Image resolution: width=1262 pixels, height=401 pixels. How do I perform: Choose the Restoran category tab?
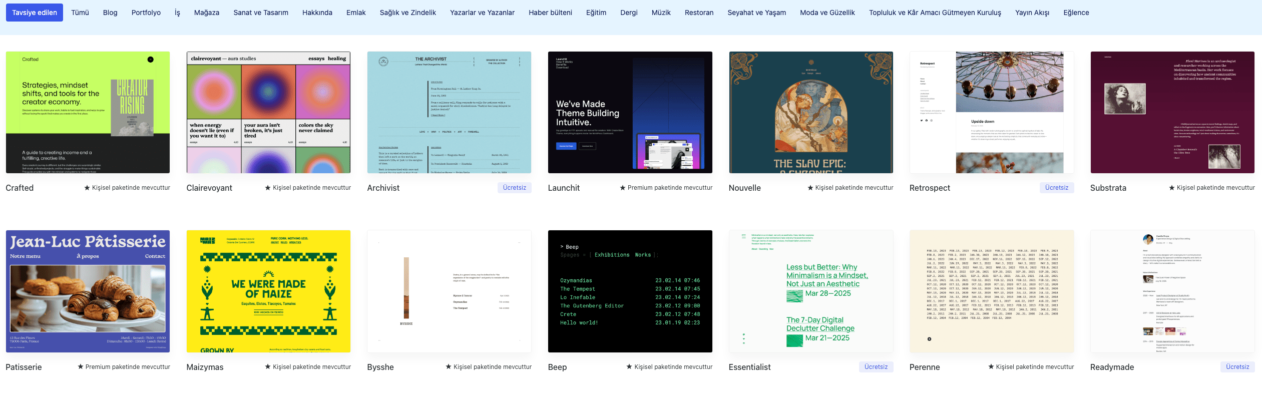tap(699, 13)
